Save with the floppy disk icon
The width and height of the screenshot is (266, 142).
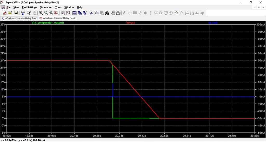[x=16, y=13]
